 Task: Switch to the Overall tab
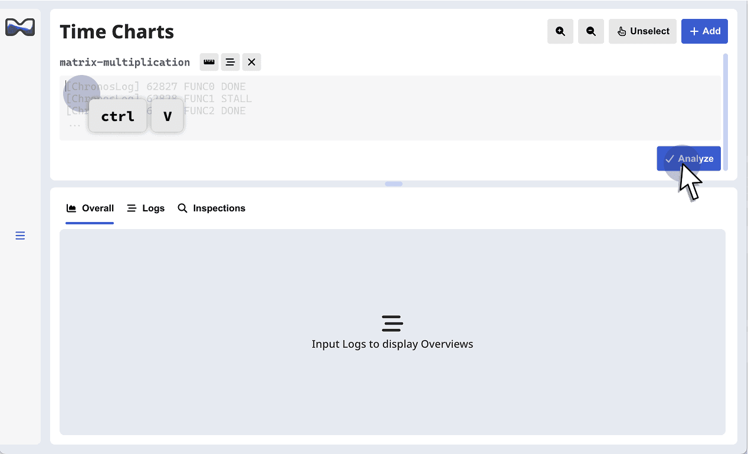90,208
